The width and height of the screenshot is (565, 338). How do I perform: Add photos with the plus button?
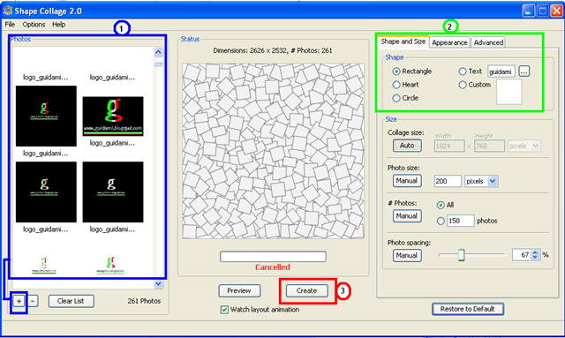(x=19, y=301)
